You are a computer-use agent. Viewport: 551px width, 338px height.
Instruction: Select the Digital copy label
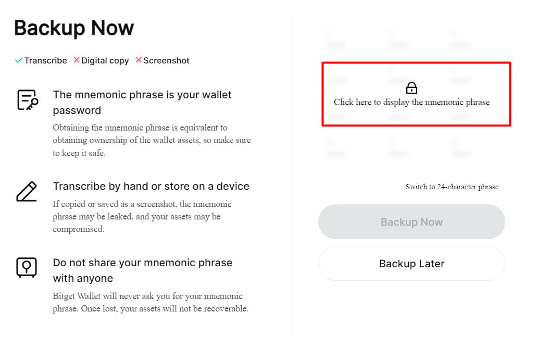pyautogui.click(x=105, y=61)
